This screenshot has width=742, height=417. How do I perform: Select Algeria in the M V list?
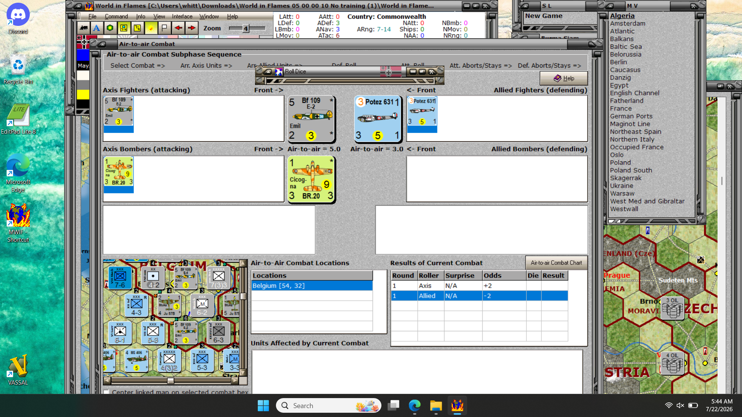click(x=622, y=16)
